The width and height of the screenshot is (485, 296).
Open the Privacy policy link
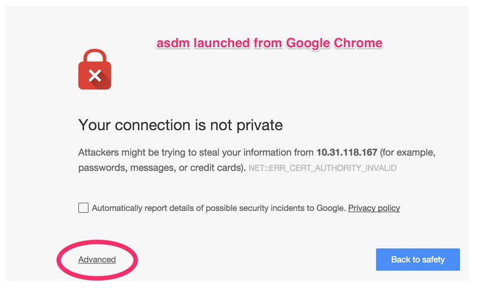pyautogui.click(x=373, y=208)
